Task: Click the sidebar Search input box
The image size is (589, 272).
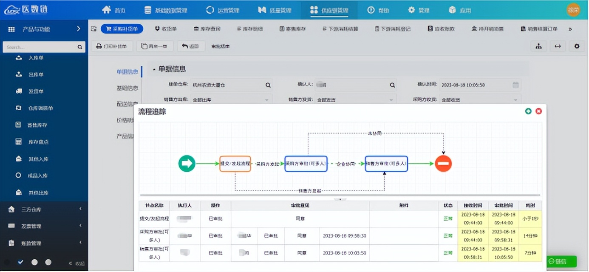Action: pyautogui.click(x=40, y=47)
